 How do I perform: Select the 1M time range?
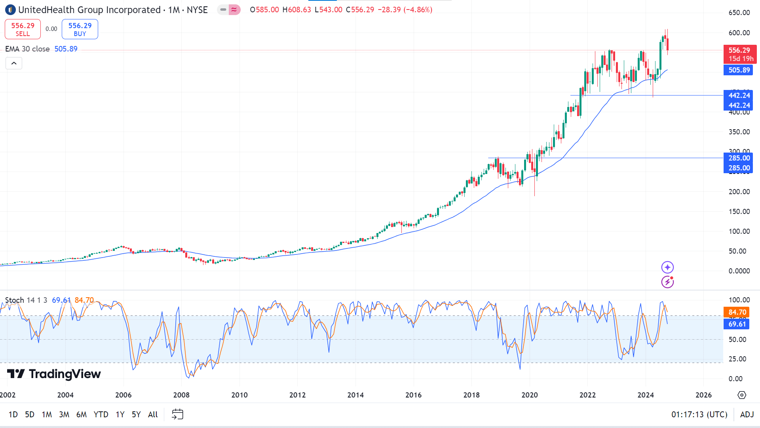[x=47, y=415]
